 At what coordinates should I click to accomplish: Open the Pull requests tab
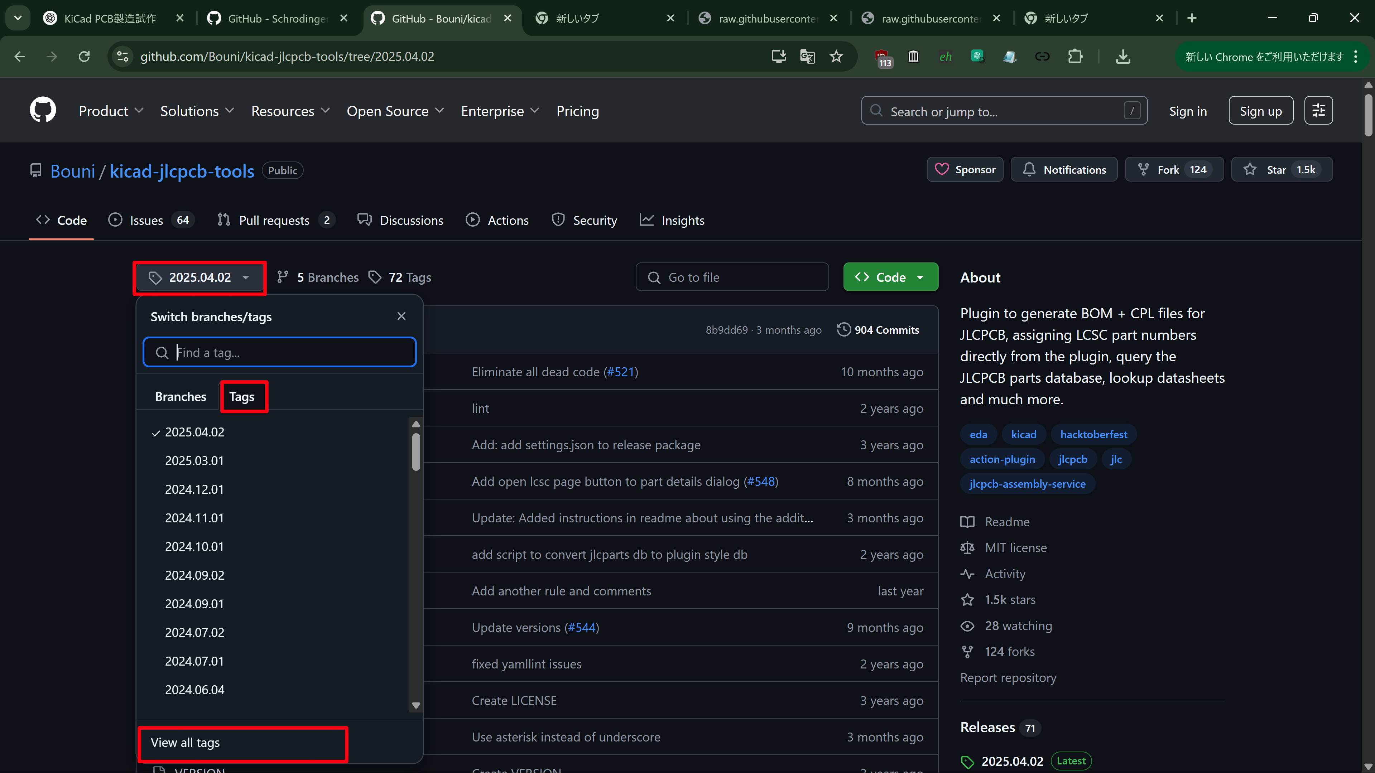276,220
